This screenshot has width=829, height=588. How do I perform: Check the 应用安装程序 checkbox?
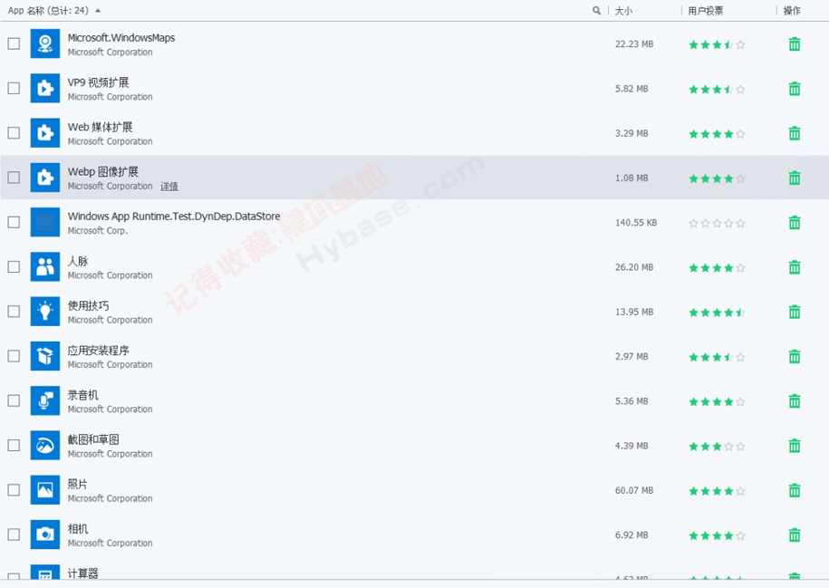point(14,356)
